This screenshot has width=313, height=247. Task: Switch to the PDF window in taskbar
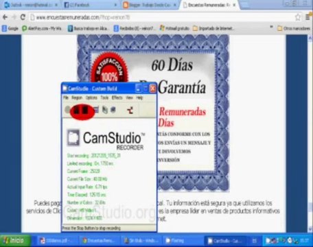pos(56,241)
